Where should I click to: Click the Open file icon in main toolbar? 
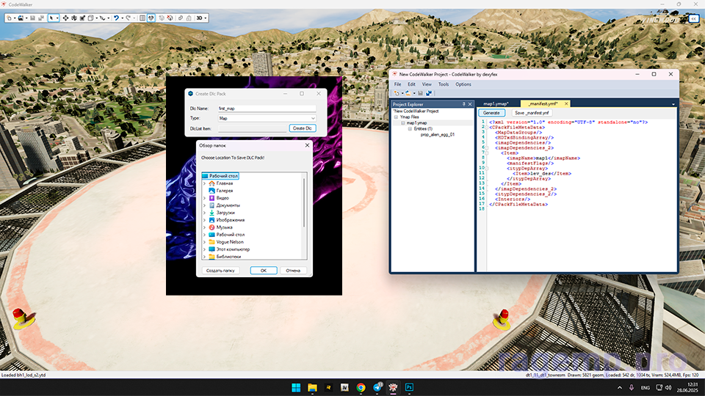[21, 18]
